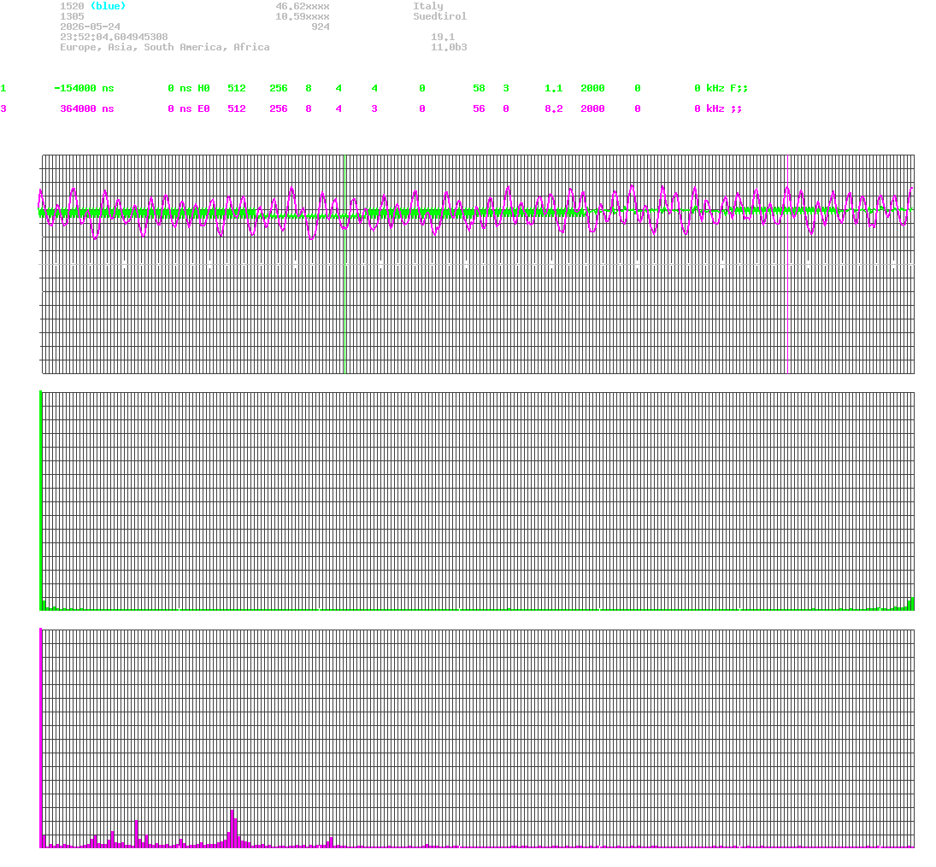
Task: Select the magenta 0 ns E0 entry
Action: coord(189,108)
